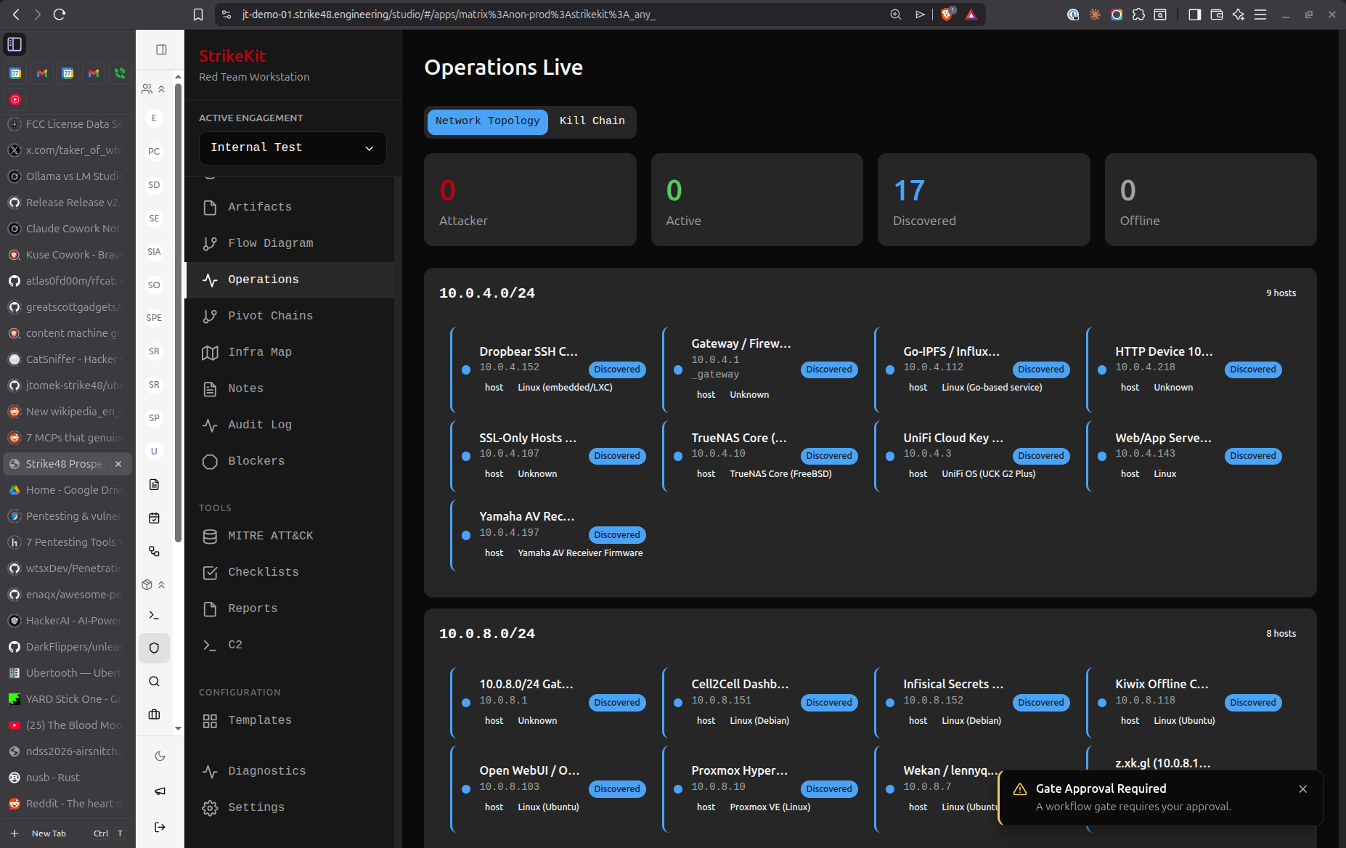
Task: Open the Ubertooth browser tab
Action: 68,673
